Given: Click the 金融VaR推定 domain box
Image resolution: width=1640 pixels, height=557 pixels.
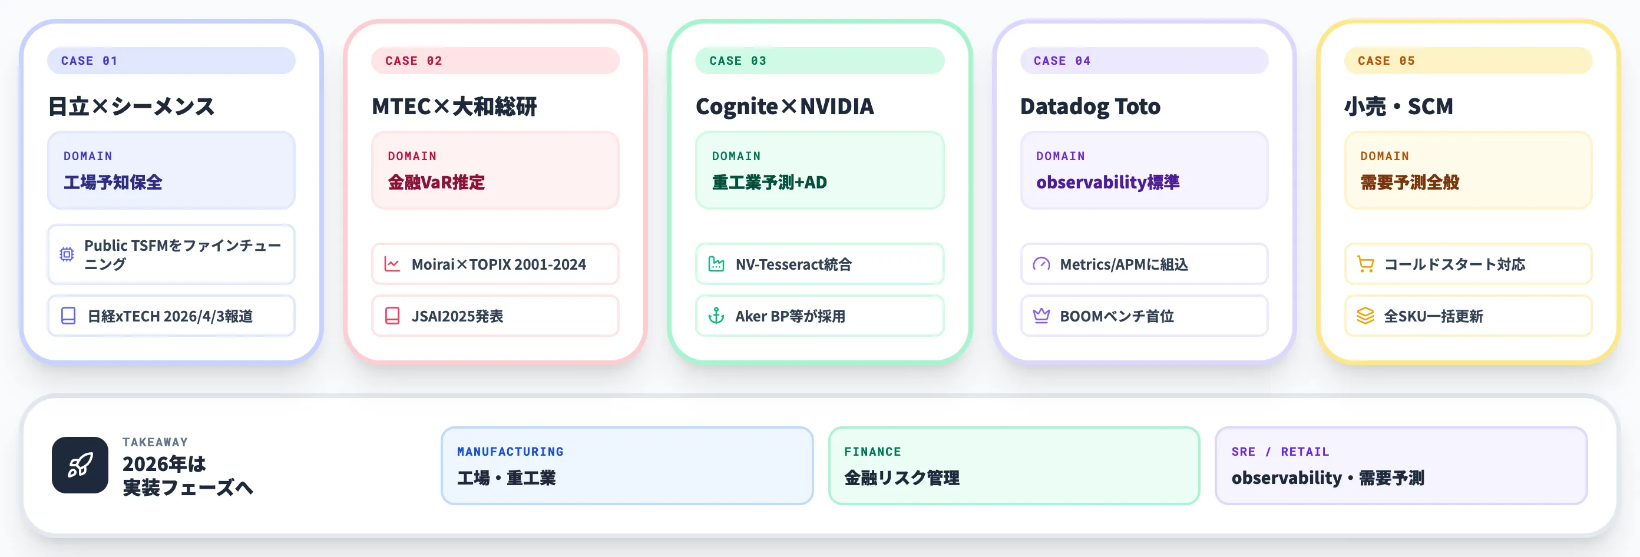Looking at the screenshot, I should pos(495,170).
